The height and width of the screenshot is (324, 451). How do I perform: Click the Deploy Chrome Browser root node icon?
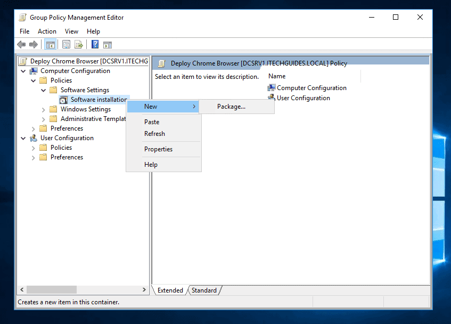pyautogui.click(x=23, y=61)
